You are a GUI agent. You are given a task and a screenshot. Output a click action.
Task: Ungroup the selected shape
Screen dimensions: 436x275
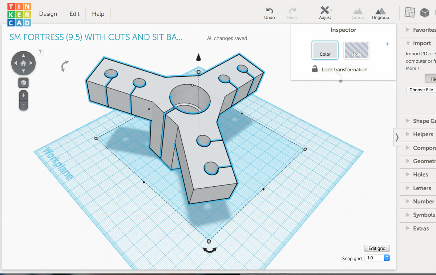tap(380, 13)
